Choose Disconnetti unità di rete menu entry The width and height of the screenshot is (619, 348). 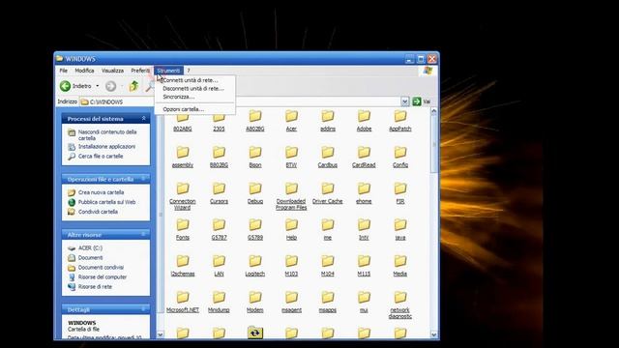195,88
